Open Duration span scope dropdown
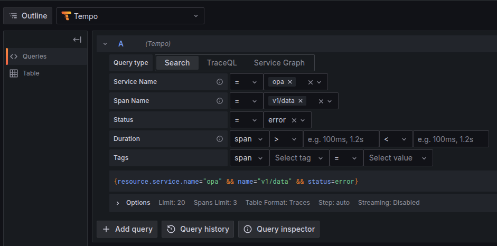497x246 pixels. [249, 139]
